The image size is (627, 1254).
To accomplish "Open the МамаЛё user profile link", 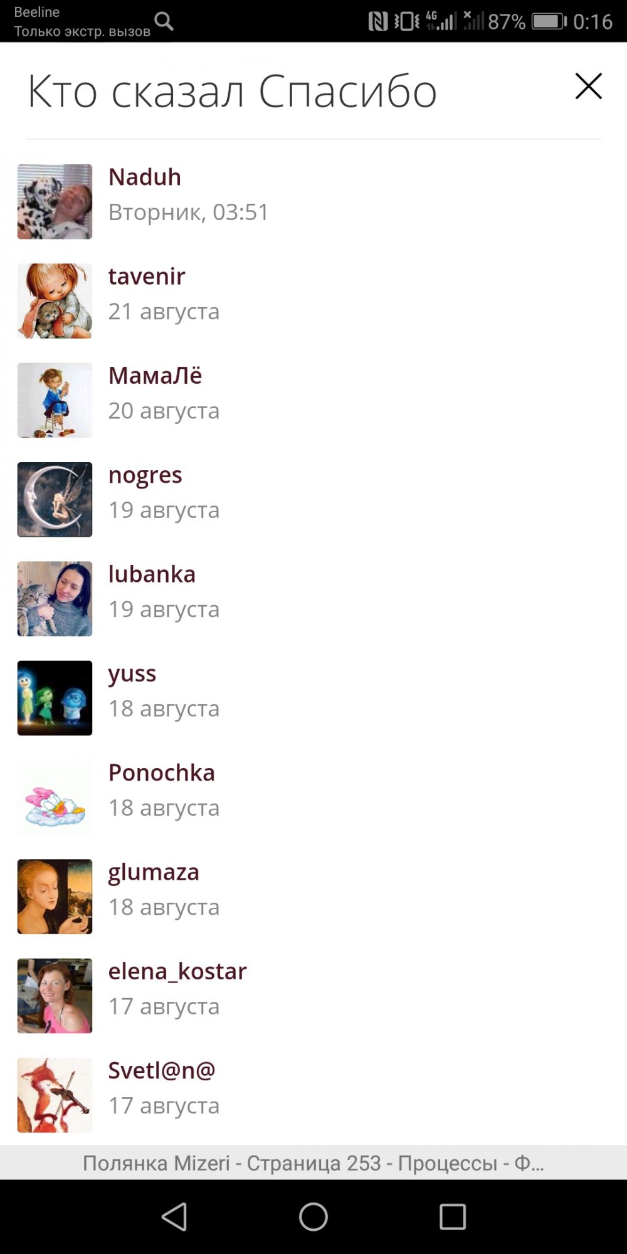I will [155, 376].
